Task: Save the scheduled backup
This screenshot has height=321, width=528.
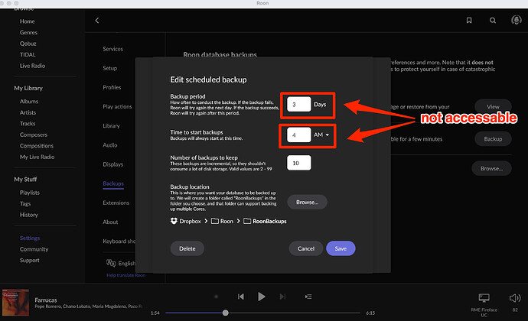Action: pyautogui.click(x=341, y=248)
